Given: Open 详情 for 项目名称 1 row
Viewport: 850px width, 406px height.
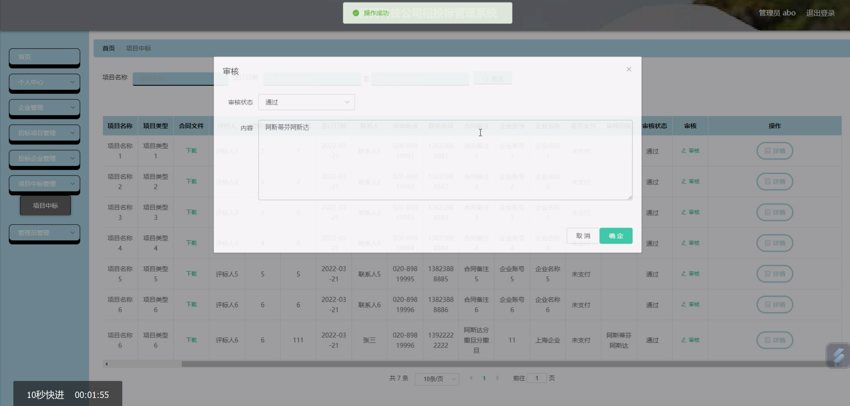Looking at the screenshot, I should pos(774,151).
